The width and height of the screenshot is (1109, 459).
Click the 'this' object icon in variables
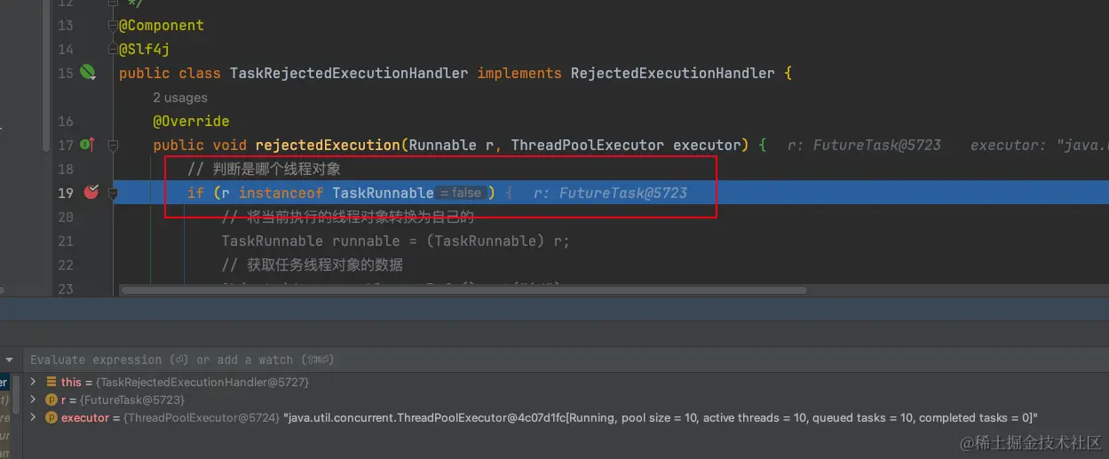pyautogui.click(x=51, y=382)
